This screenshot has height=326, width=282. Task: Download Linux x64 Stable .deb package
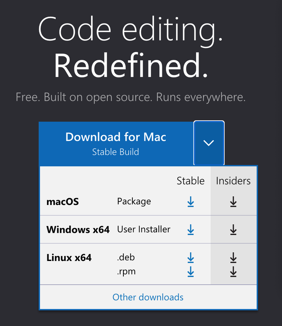[191, 258]
